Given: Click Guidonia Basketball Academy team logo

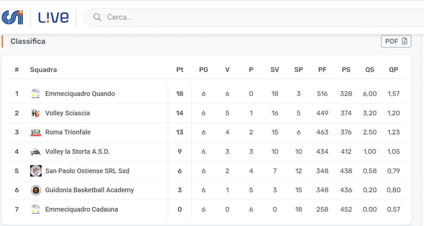Looking at the screenshot, I should 36,190.
